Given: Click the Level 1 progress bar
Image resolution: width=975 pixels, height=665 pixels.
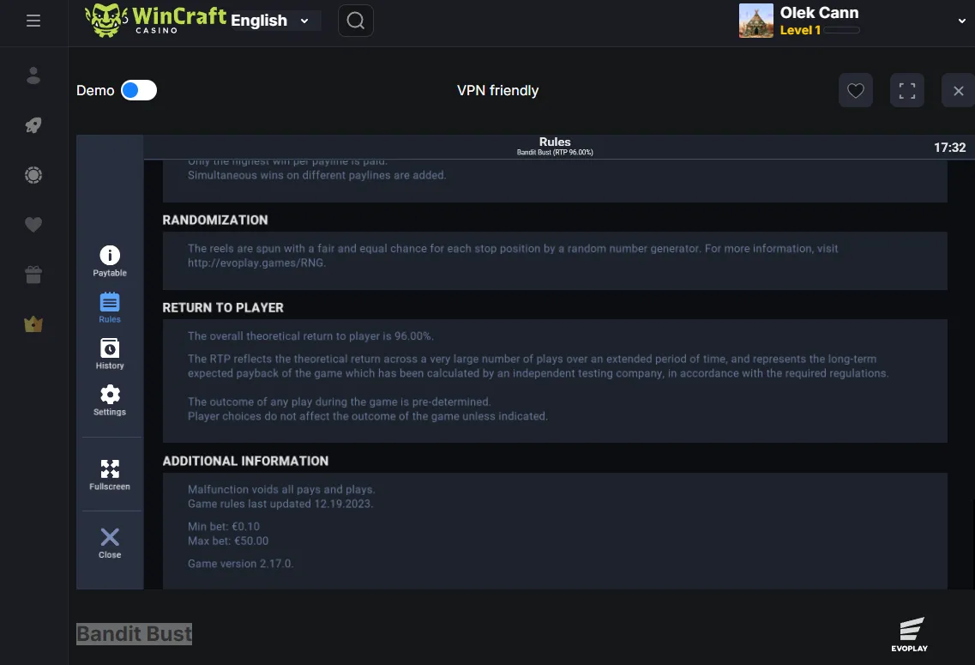Looking at the screenshot, I should click(x=842, y=30).
